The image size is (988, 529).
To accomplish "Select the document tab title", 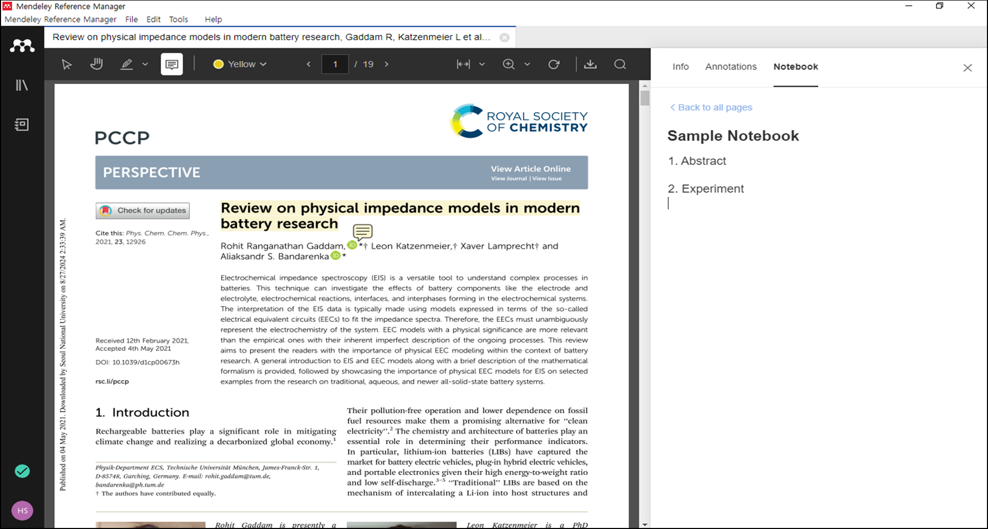I will click(272, 37).
